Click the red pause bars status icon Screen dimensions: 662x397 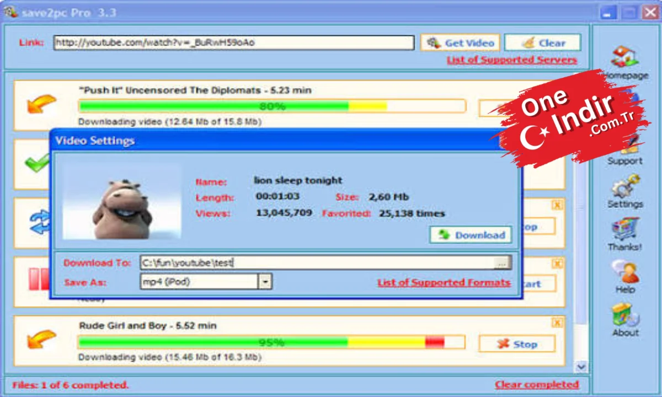pos(39,279)
